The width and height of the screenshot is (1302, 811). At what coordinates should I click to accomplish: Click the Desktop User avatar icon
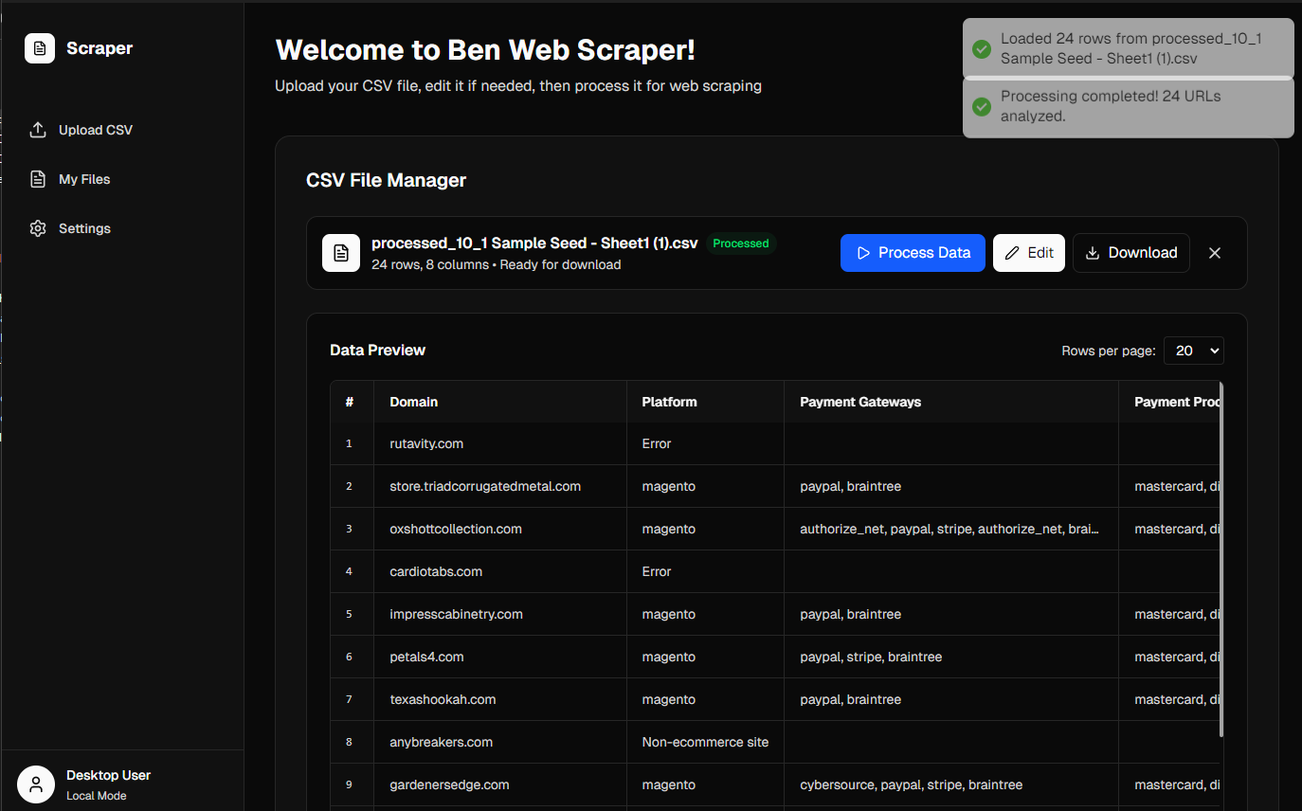[x=36, y=784]
